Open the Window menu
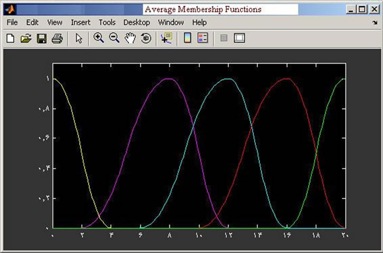Image resolution: width=383 pixels, height=253 pixels. [171, 23]
